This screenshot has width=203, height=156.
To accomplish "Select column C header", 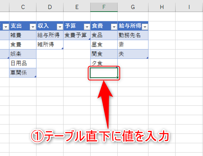I will click(x=23, y=7).
